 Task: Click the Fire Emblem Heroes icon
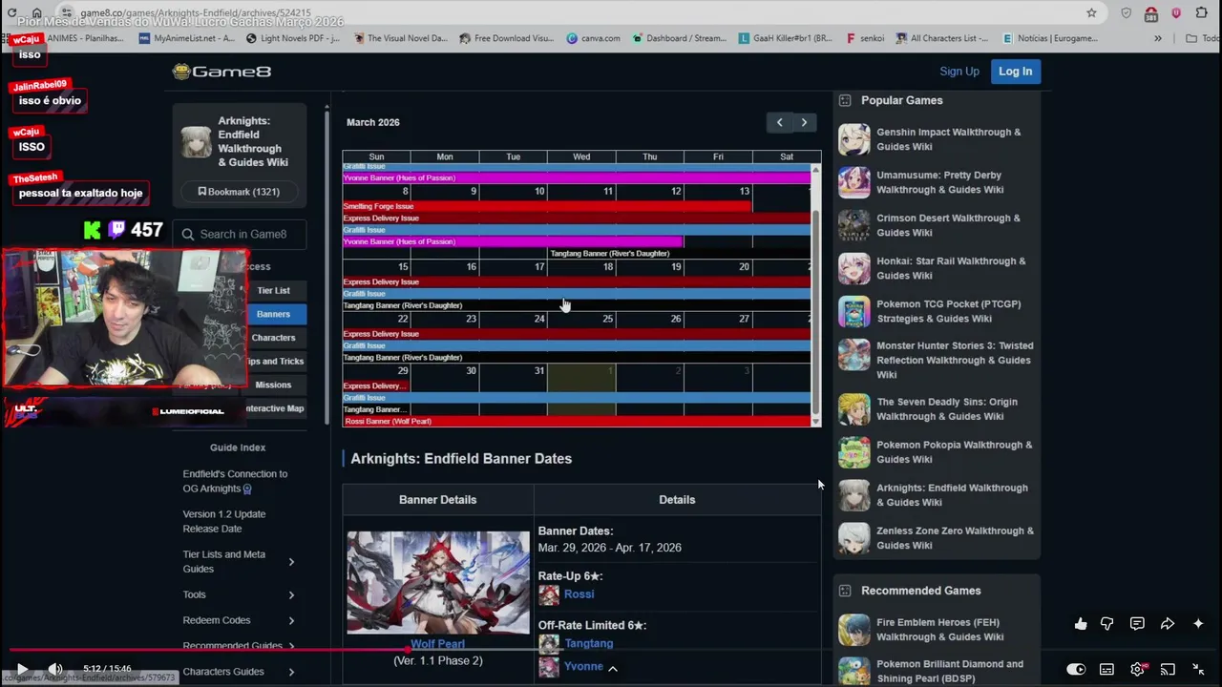click(x=854, y=630)
